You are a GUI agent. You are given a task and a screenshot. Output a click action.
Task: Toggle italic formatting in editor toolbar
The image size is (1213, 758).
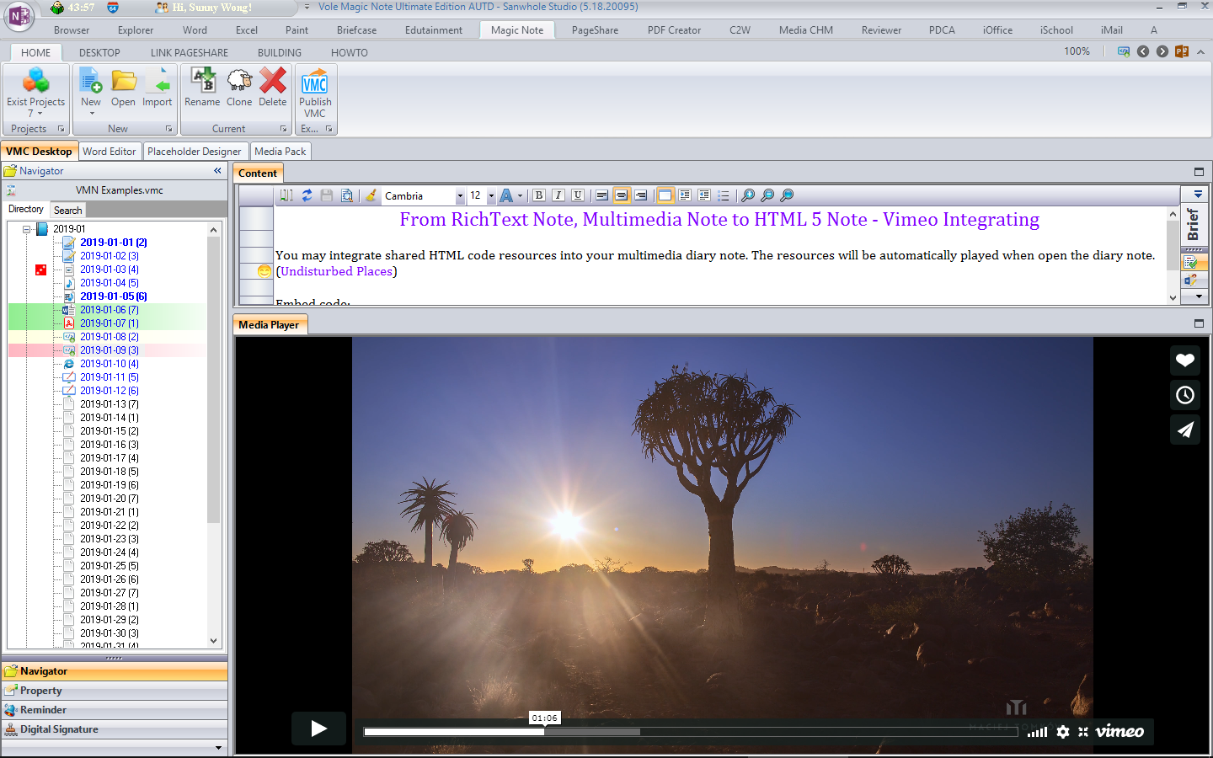[558, 195]
